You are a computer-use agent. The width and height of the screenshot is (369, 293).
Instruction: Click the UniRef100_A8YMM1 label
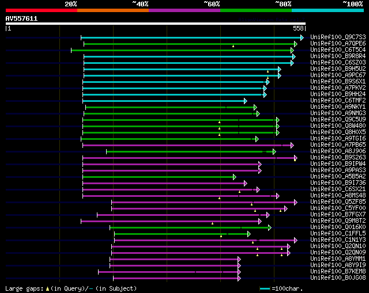[x=338, y=259]
